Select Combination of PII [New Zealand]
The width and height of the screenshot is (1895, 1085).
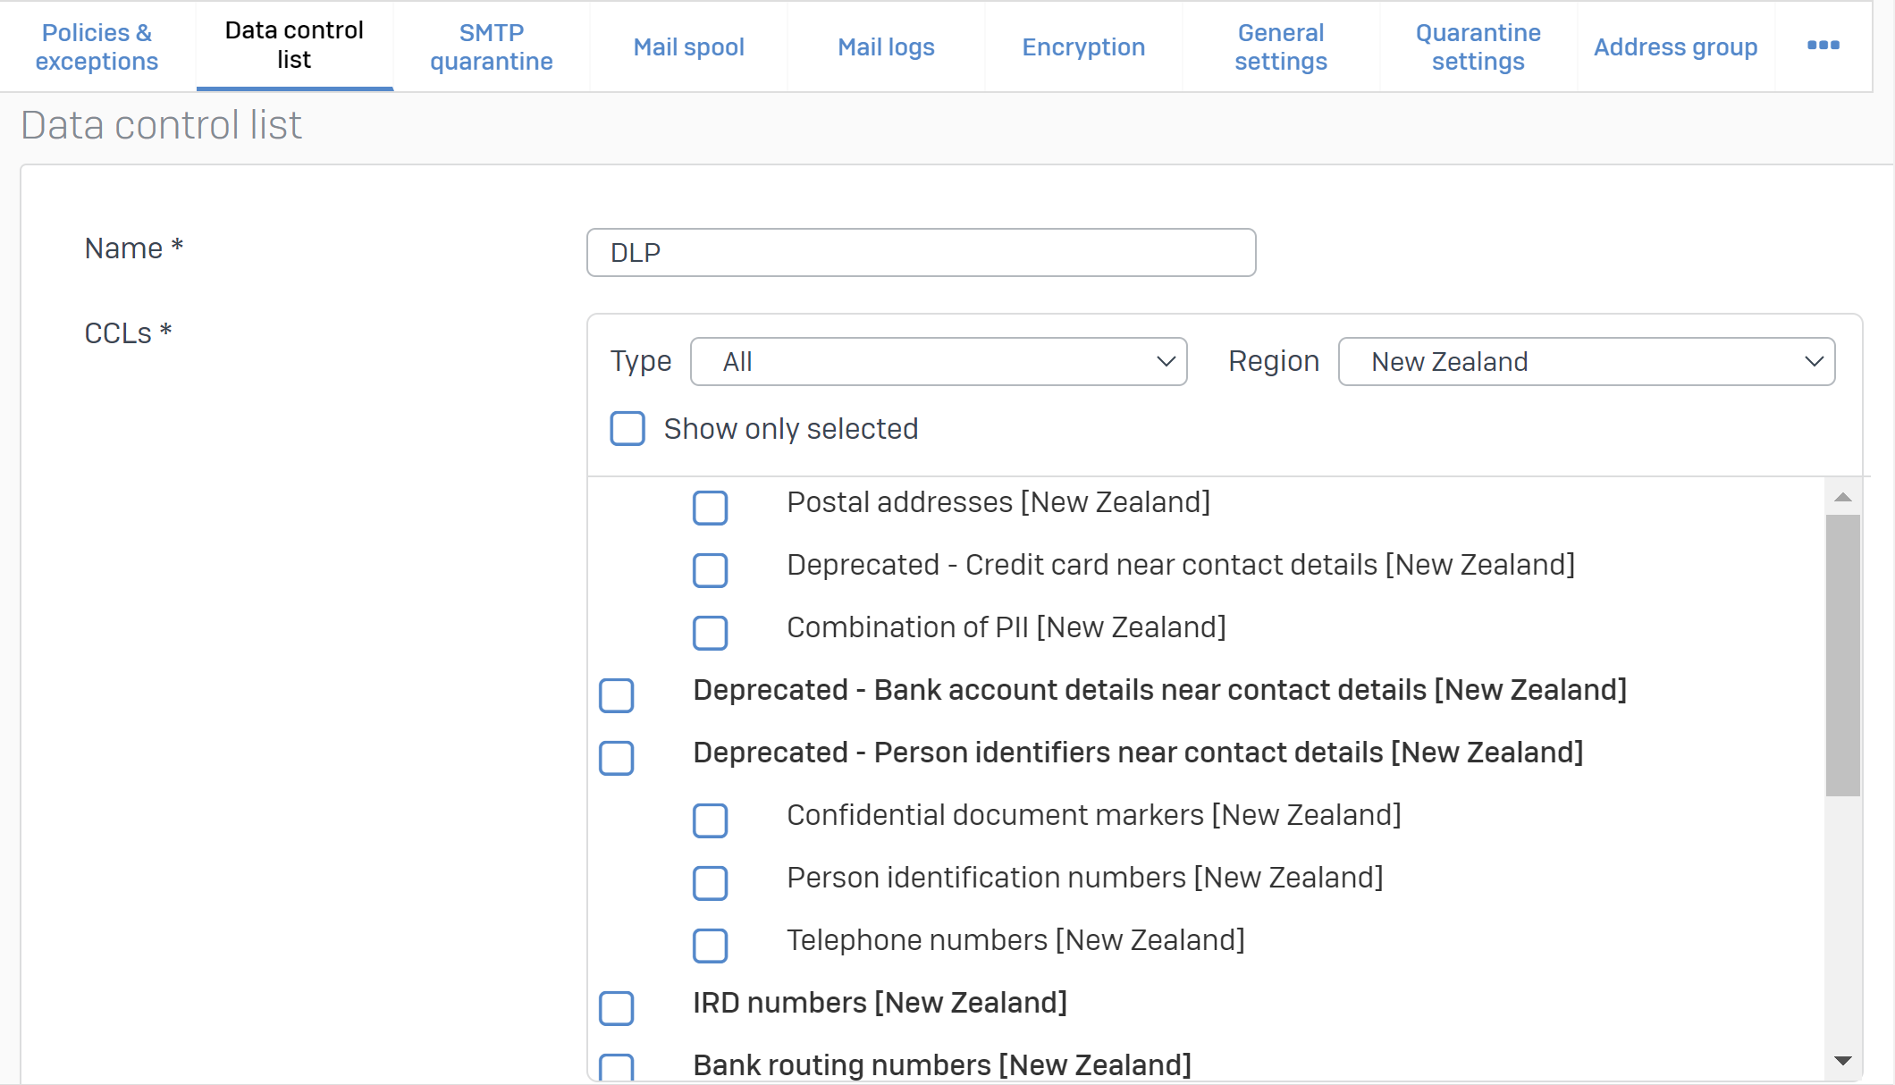coord(710,633)
